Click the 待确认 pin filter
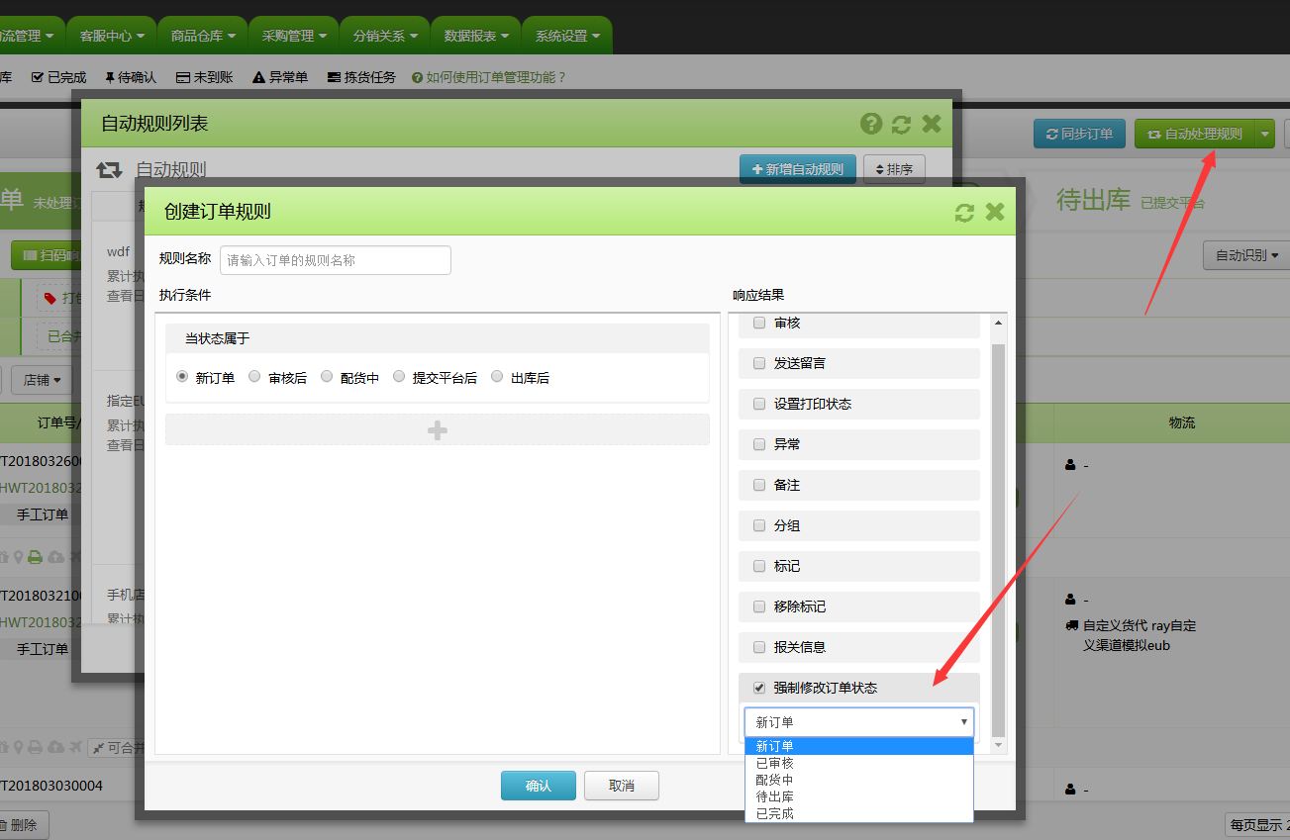Image resolution: width=1290 pixels, height=840 pixels. pyautogui.click(x=131, y=77)
